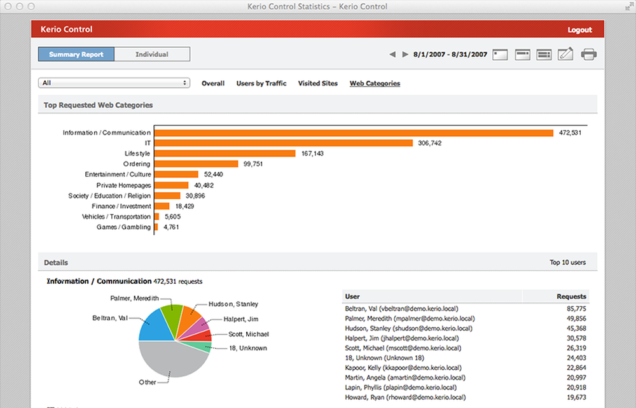Click the weekly period view icon
Viewport: 636px width, 408px height.
click(x=522, y=55)
